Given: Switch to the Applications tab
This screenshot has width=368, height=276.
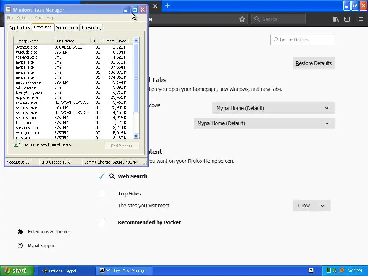Looking at the screenshot, I should pos(19,28).
